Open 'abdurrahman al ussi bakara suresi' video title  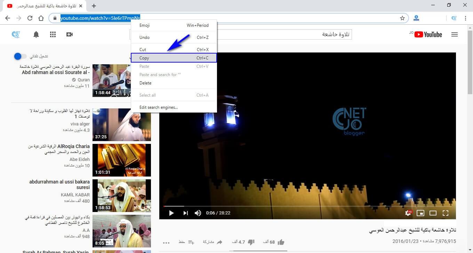tap(59, 185)
